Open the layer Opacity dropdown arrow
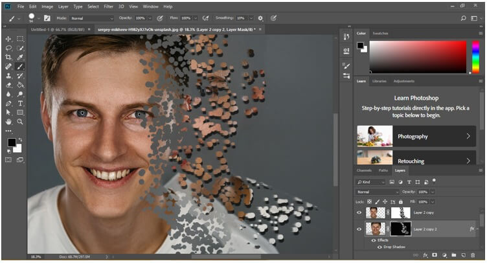Screen dimensions: 487x263 click(433, 192)
